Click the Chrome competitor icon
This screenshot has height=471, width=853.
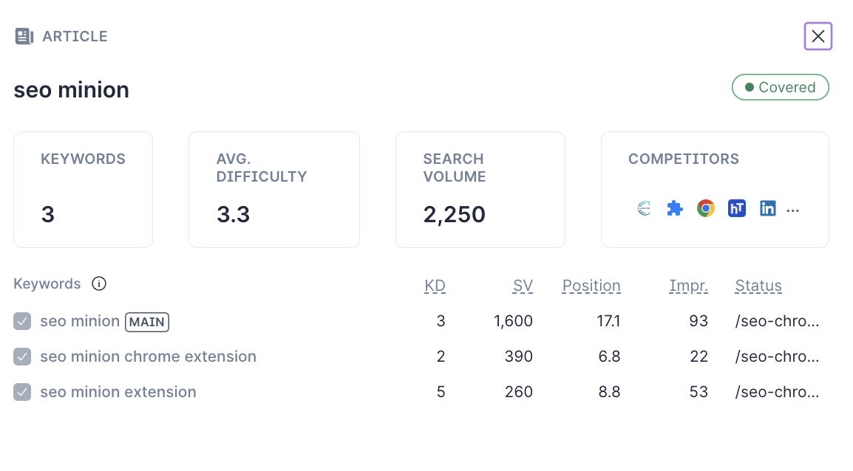coord(706,209)
